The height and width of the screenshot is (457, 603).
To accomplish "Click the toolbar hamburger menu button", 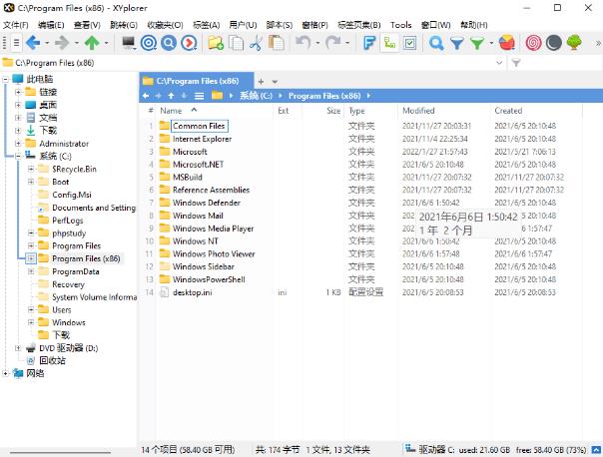I will 16,43.
